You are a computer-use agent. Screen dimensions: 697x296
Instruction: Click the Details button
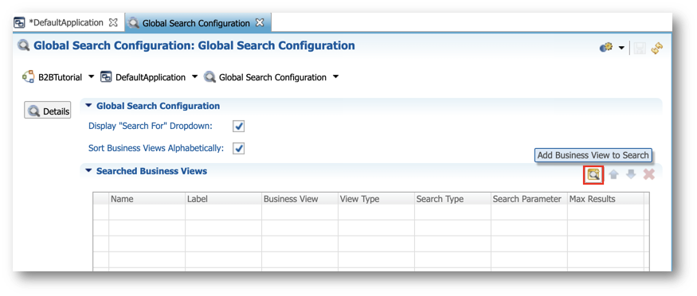coord(48,111)
